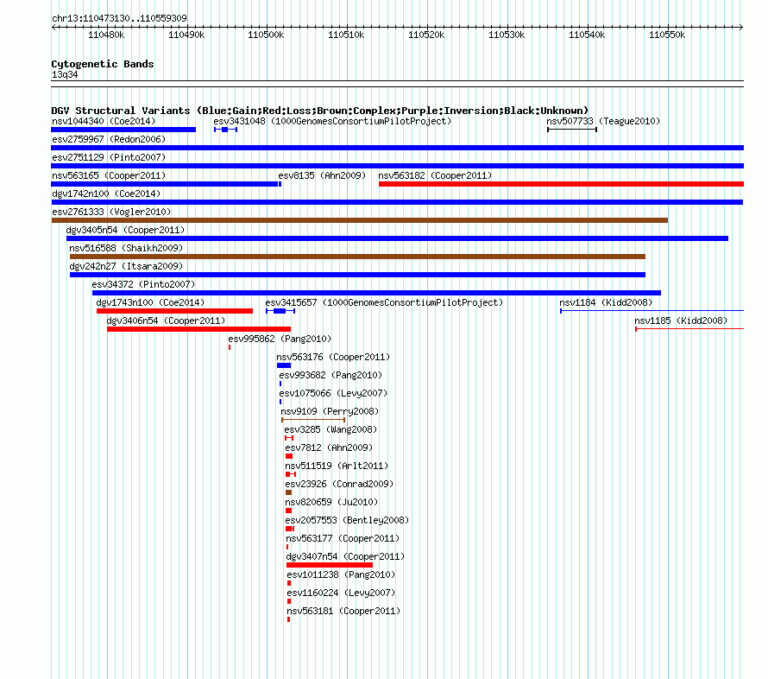
Task: Select the blue bar under nsv1044340
Action: tap(123, 130)
